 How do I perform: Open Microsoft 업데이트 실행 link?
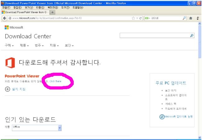point(179,117)
